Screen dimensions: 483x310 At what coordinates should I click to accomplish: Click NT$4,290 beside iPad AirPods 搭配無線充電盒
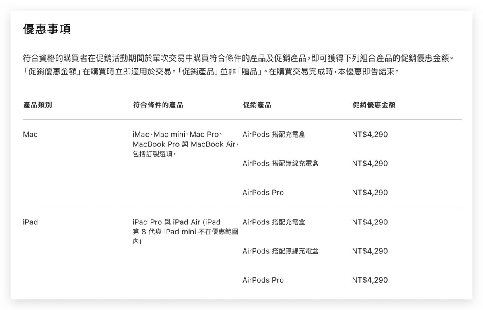tap(370, 251)
